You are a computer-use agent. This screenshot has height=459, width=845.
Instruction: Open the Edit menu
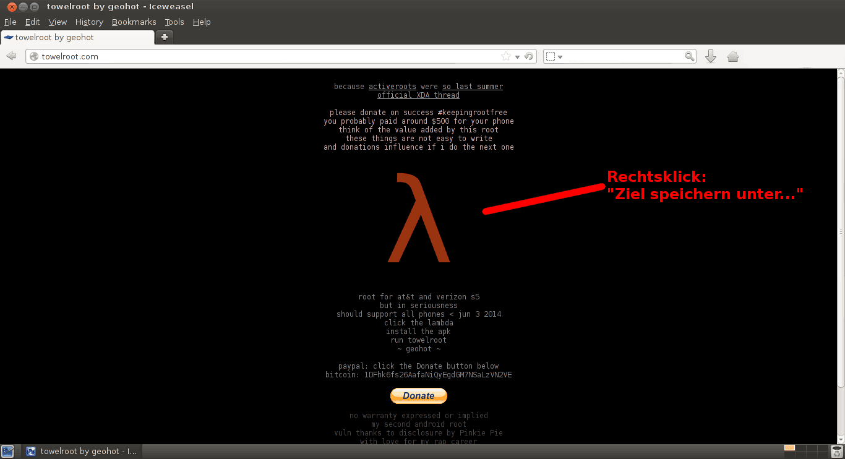(x=32, y=22)
